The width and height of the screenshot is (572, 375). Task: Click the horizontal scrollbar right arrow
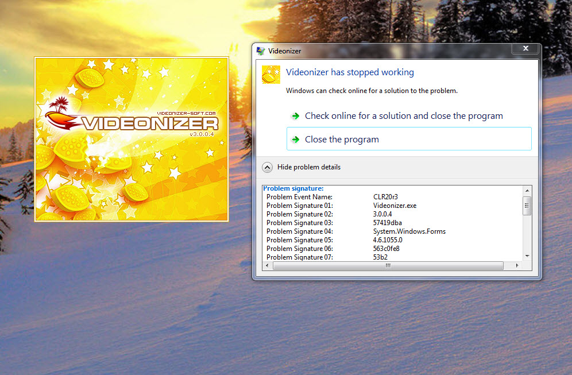click(517, 265)
